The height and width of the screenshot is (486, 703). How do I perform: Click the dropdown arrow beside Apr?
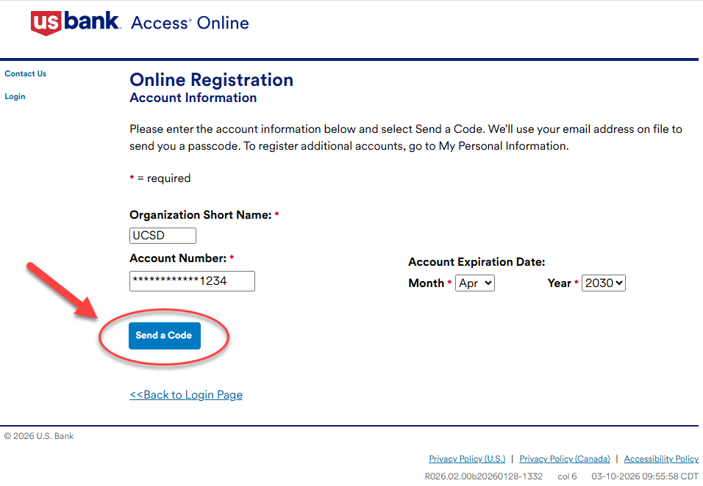(x=487, y=282)
